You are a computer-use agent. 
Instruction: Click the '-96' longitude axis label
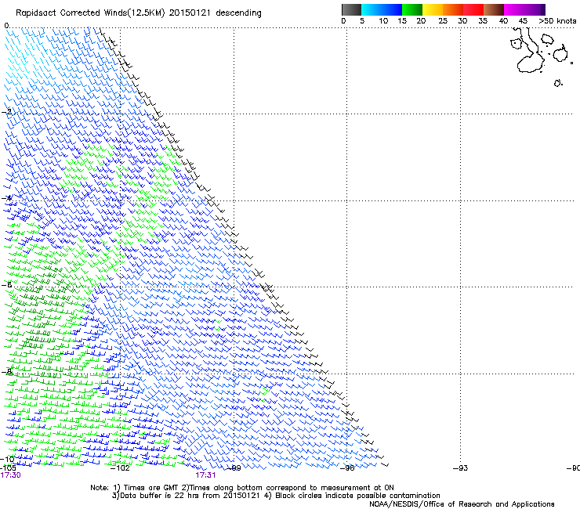(347, 468)
